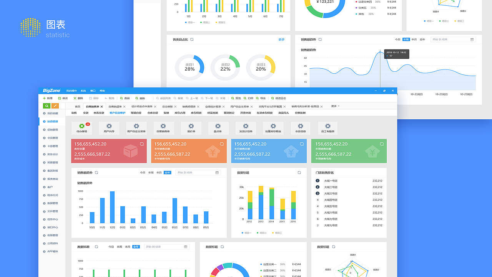This screenshot has height=277, width=492.
Task: Refresh 各类目占比 panel in back window
Action: tap(192, 40)
